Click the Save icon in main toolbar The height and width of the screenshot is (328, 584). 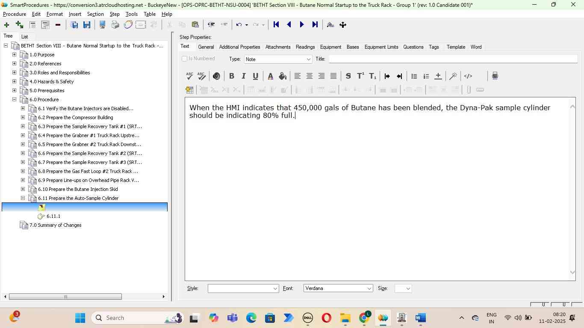(87, 25)
